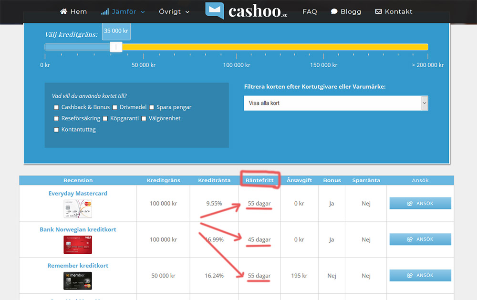This screenshot has width=477, height=300.
Task: Click the credit limit slider handle
Action: pyautogui.click(x=115, y=47)
